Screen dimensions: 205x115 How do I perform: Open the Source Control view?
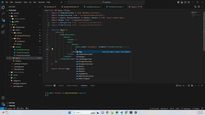click(3, 20)
